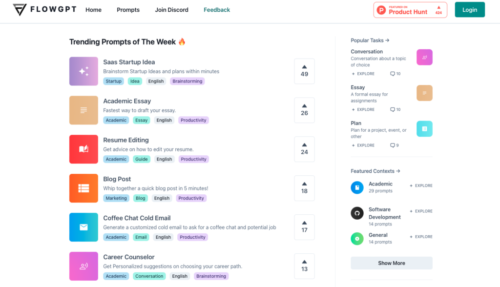Viewport: 500px width, 287px height.
Task: Open the Resume Editing book icon
Action: tap(83, 149)
